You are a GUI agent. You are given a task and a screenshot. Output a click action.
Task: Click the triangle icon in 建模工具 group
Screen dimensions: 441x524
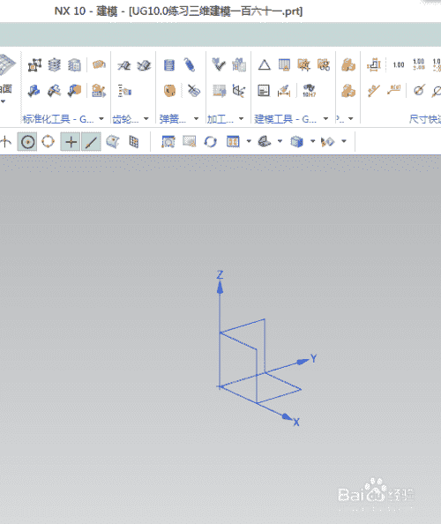click(x=265, y=64)
